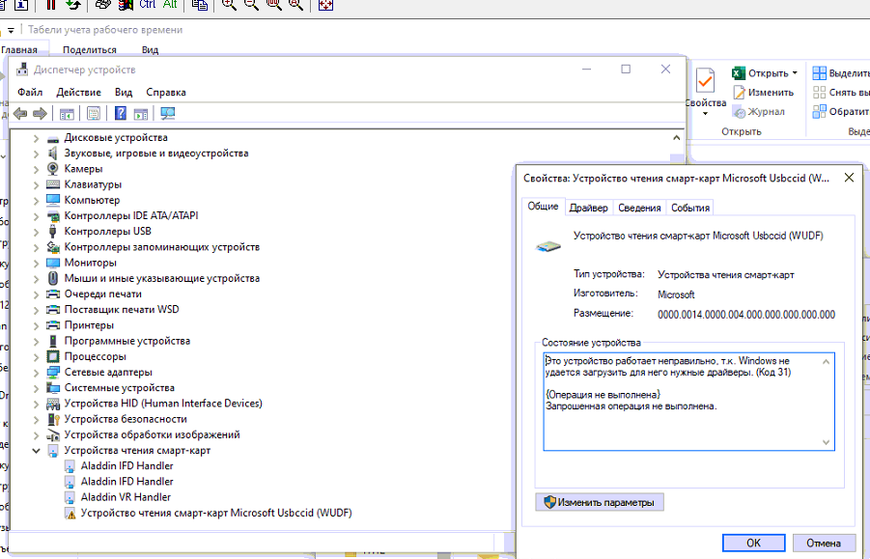870x559 pixels.
Task: Click the zoom-in magnifier in top toolbar
Action: coord(228,5)
